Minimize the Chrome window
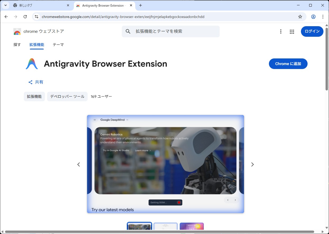Viewport: 329px width, 234px height. click(298, 5)
